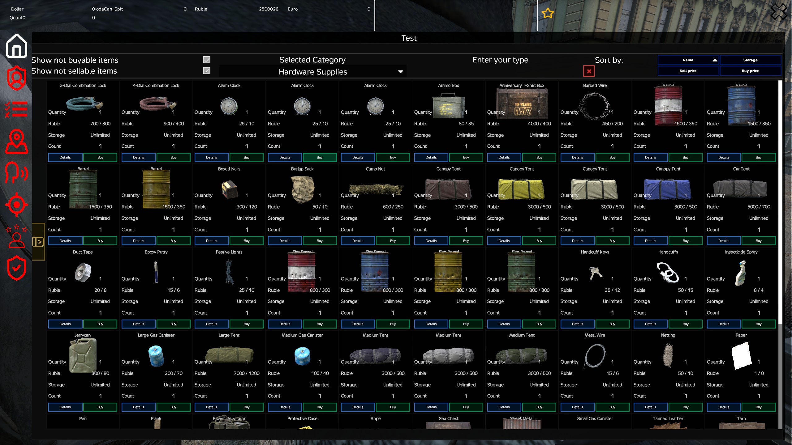Select the Boxed Nails item image
This screenshot has width=792, height=445.
click(229, 189)
